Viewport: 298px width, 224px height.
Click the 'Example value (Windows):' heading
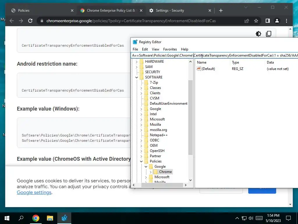(x=48, y=109)
